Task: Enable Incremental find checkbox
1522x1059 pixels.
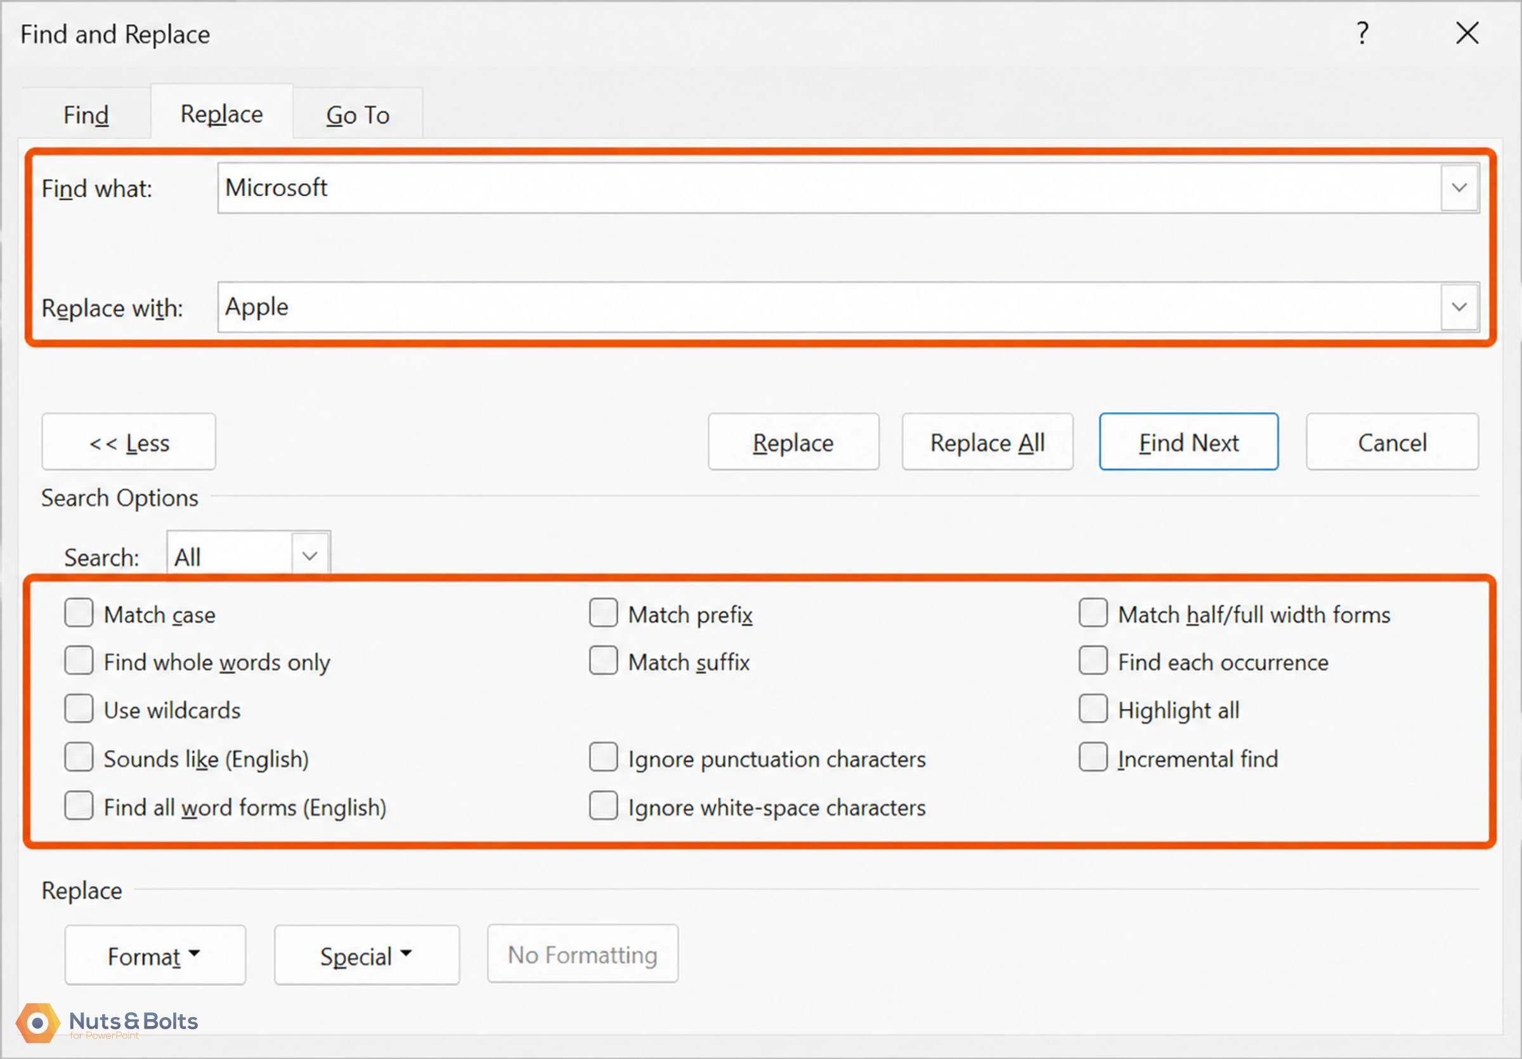Action: (x=1093, y=757)
